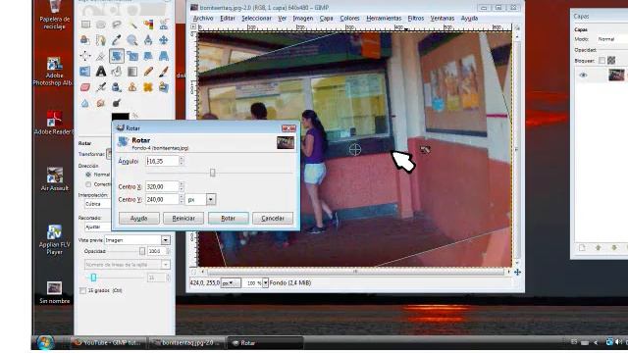The image size is (628, 353).
Task: Open the Colores menu
Action: [x=349, y=19]
